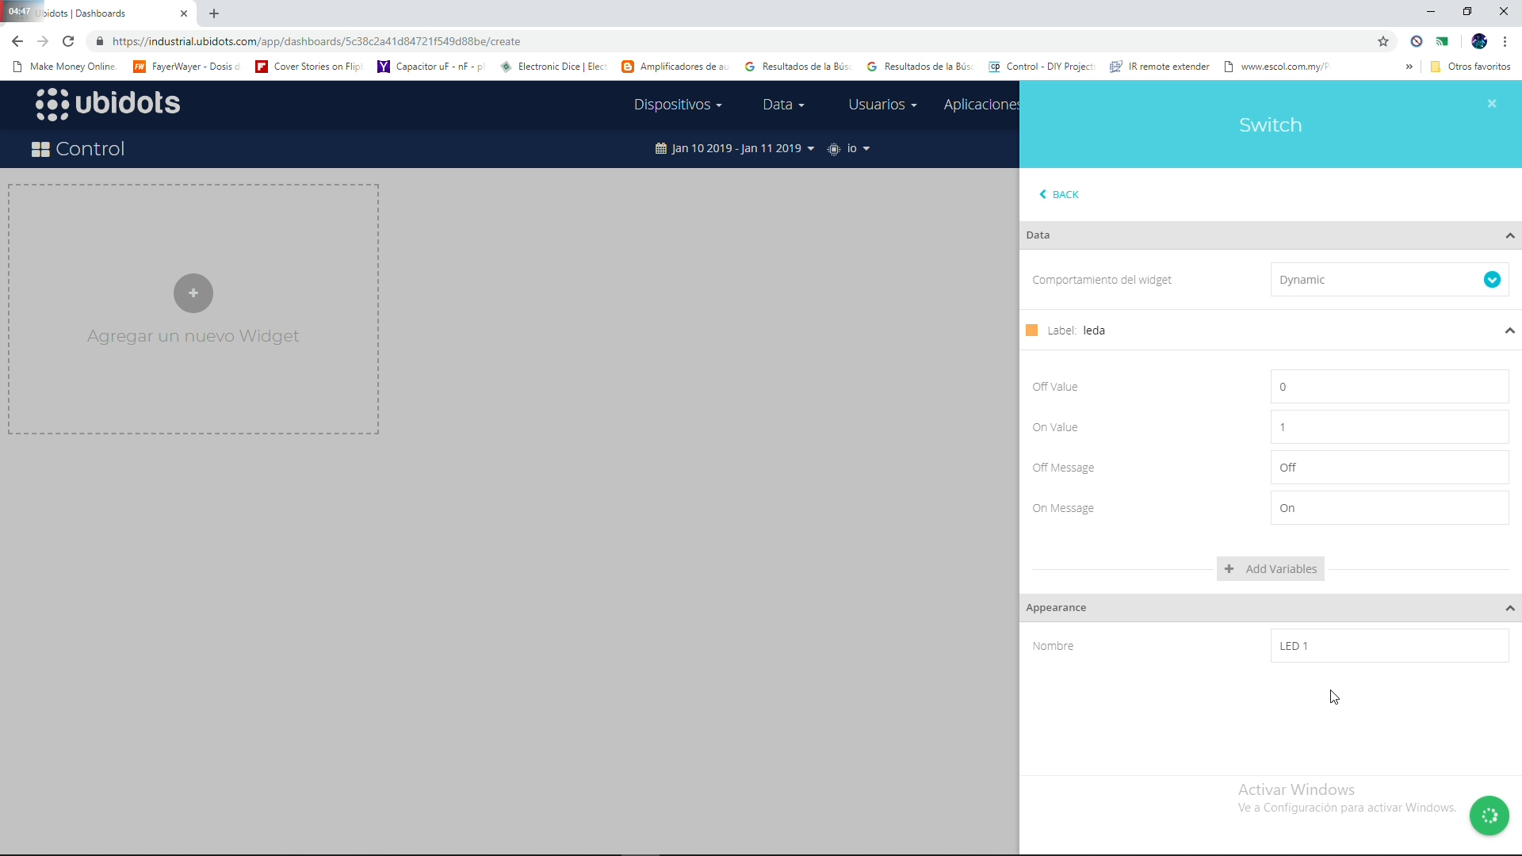1522x856 pixels.
Task: Collapse the Appearance section
Action: click(x=1510, y=607)
